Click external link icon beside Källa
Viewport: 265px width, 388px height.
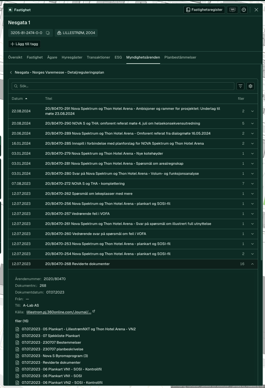pyautogui.click(x=94, y=311)
